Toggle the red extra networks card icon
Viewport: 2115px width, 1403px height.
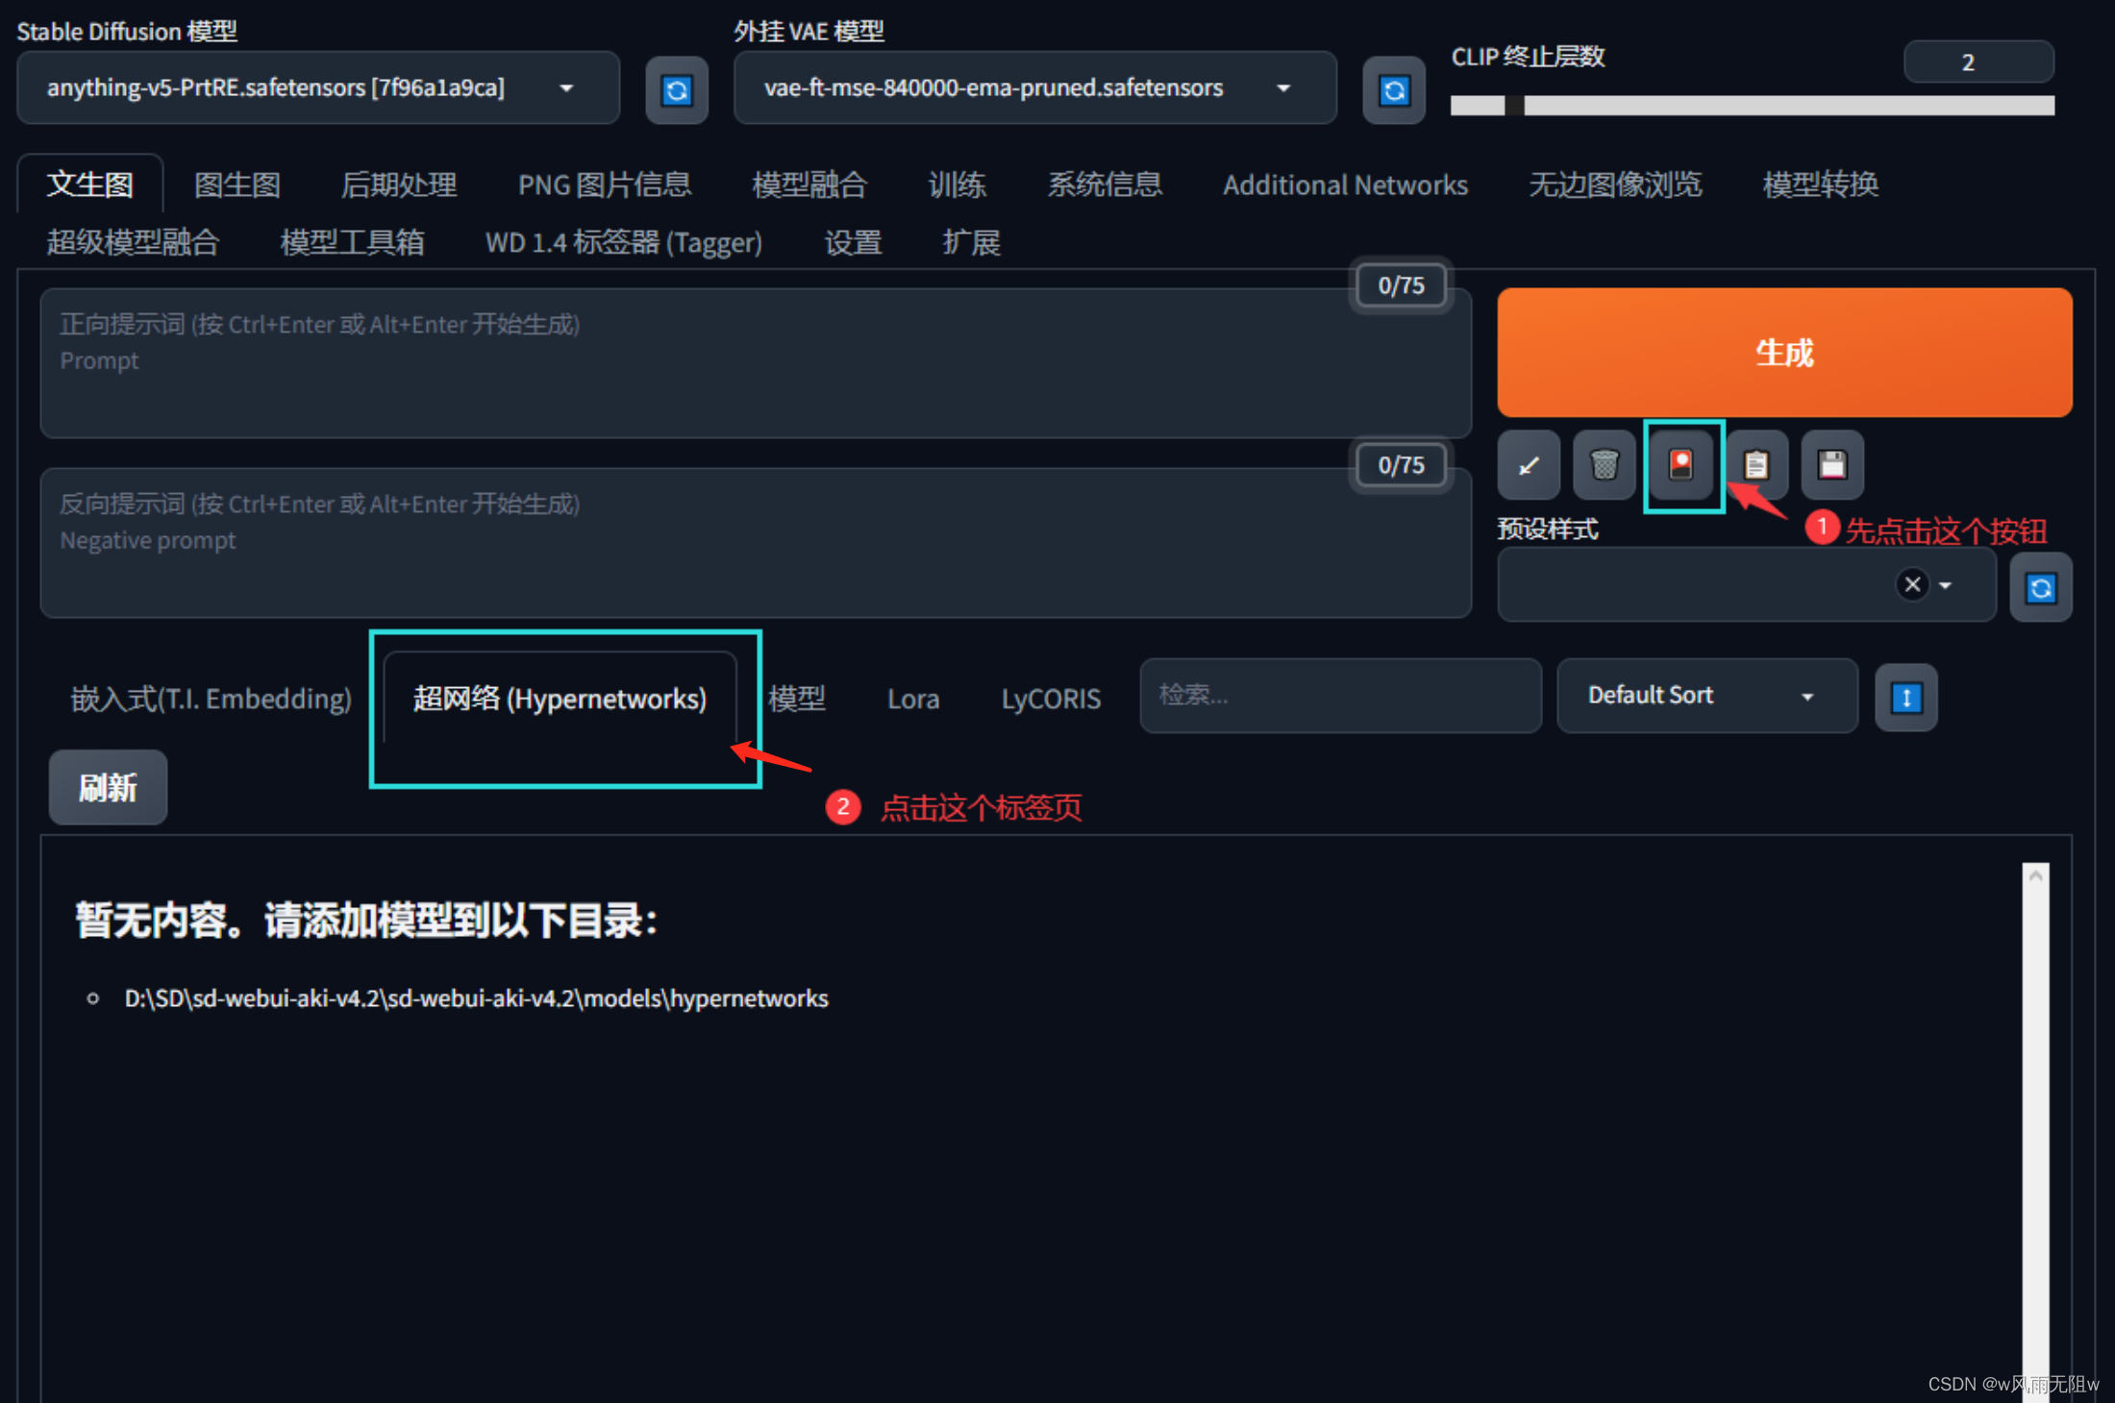pyautogui.click(x=1680, y=465)
